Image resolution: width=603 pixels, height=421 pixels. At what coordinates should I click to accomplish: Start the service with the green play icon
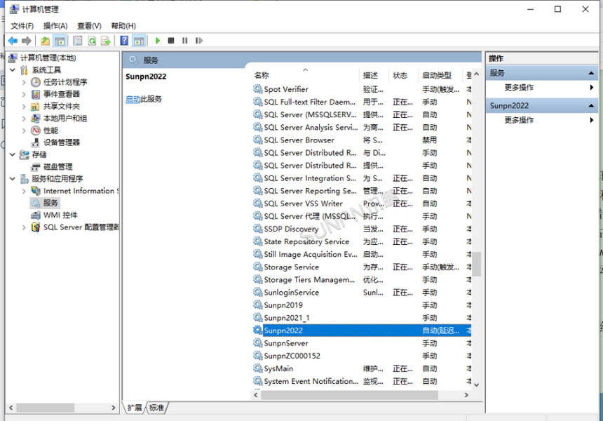157,41
